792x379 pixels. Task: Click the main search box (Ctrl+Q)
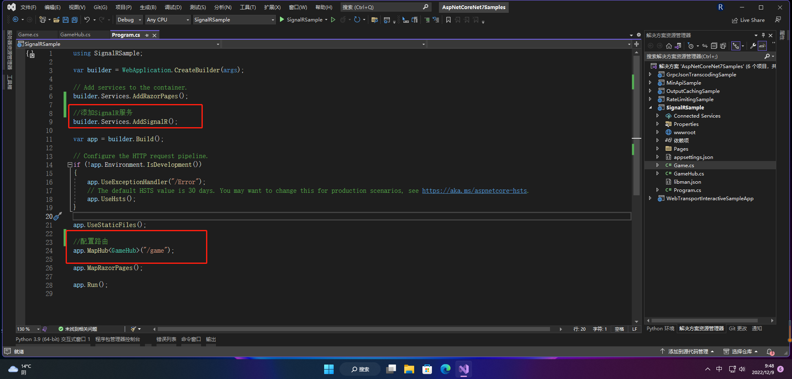[x=386, y=7]
